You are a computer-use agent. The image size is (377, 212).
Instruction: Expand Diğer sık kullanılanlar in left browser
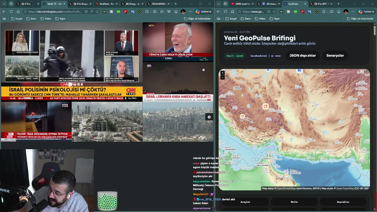[x=197, y=19]
